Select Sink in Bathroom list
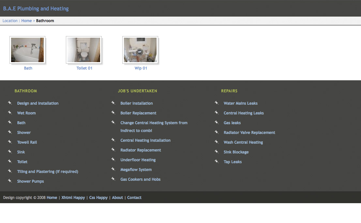Screen dimensions: 361x223 pyautogui.click(x=21, y=152)
